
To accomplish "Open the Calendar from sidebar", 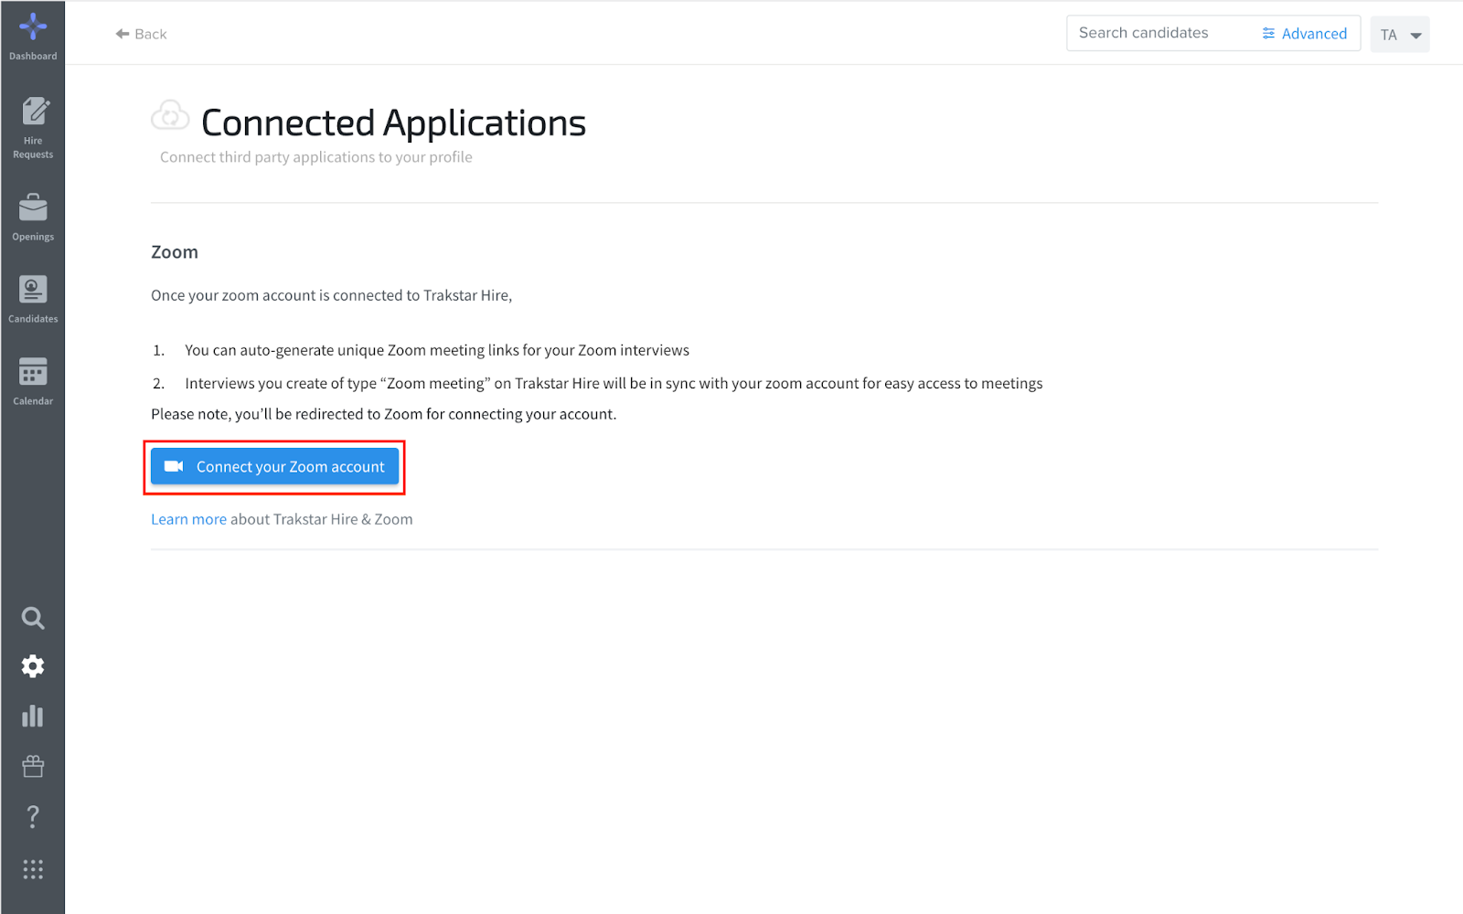I will tap(33, 382).
